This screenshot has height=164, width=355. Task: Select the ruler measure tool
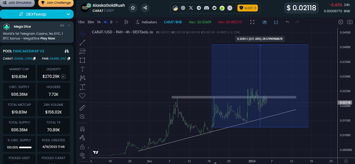tap(83, 108)
